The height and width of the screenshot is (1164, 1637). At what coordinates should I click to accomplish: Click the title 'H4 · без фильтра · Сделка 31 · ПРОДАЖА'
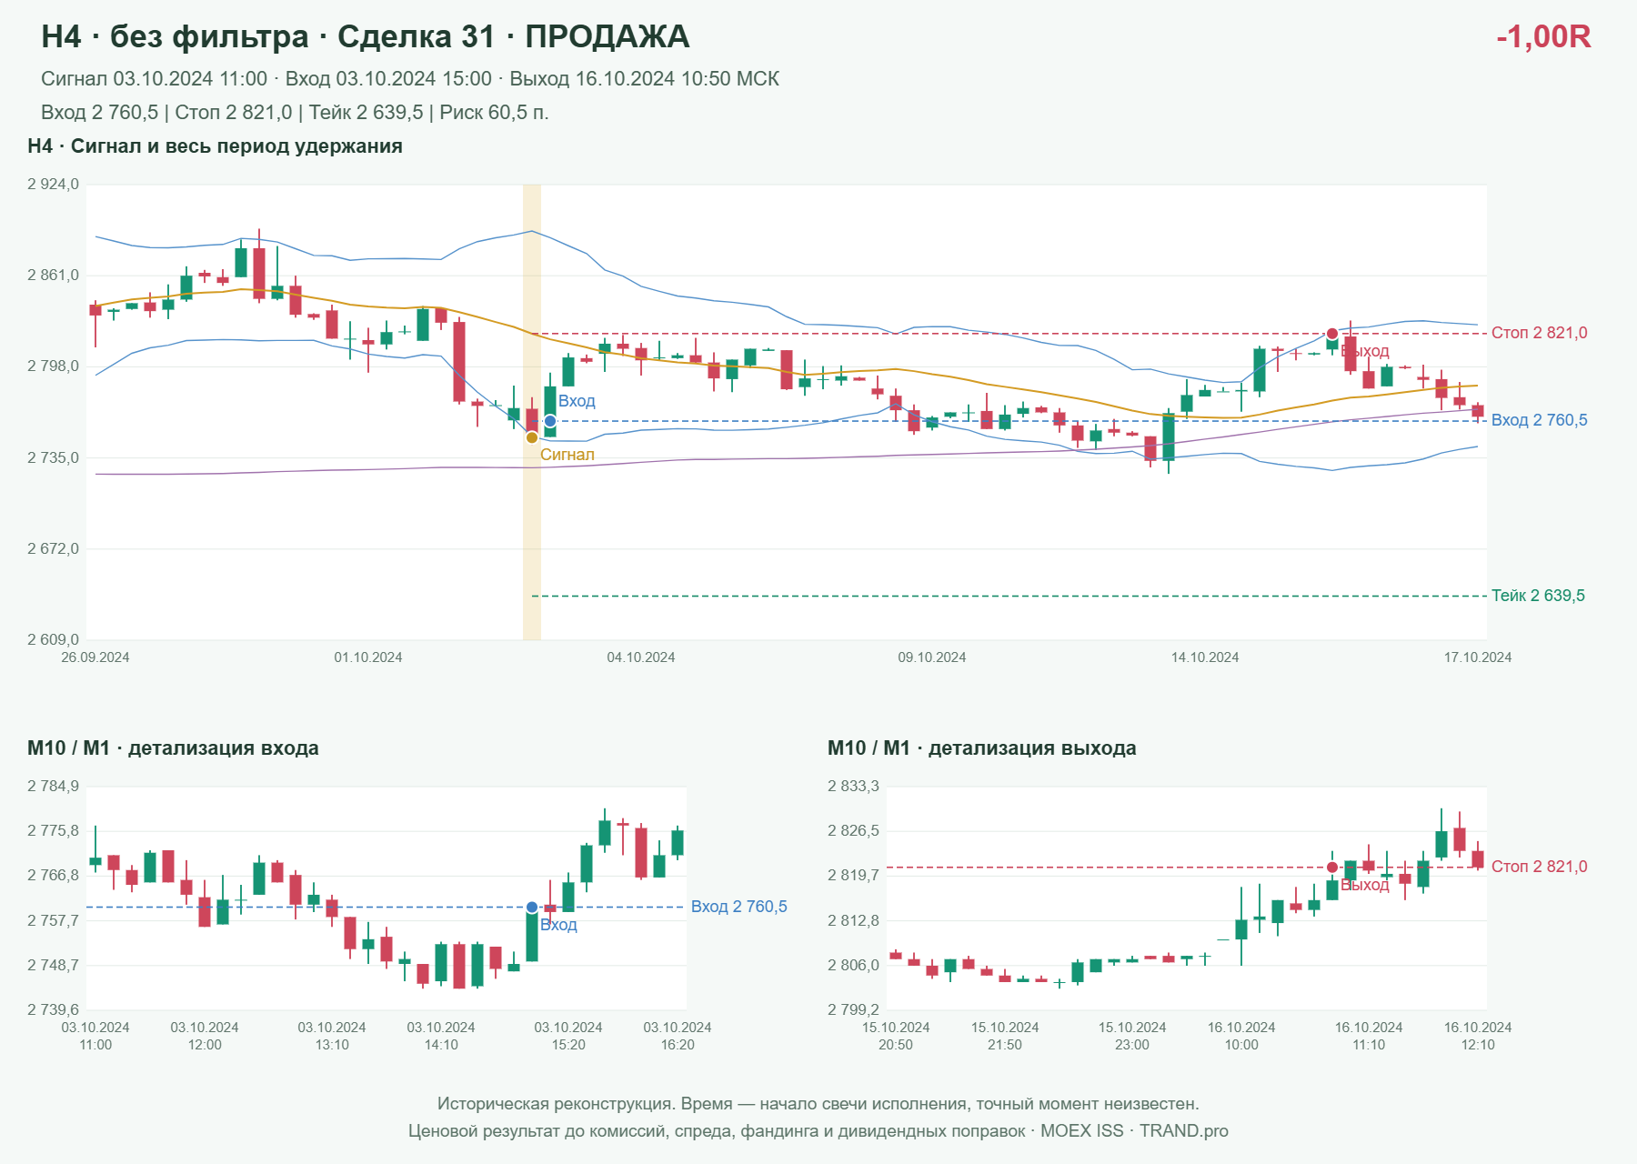(x=365, y=36)
